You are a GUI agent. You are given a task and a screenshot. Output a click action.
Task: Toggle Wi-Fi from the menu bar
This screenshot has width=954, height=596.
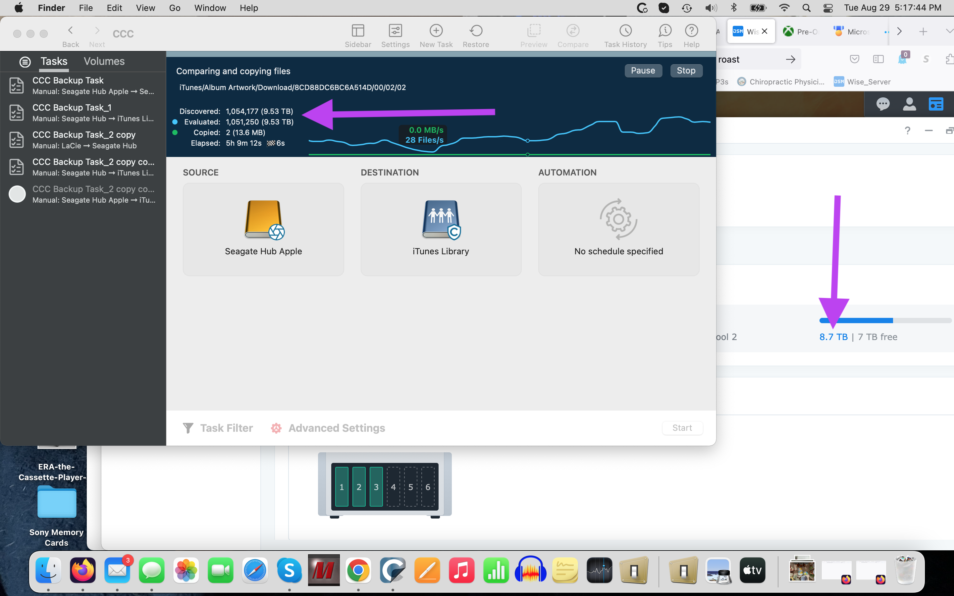tap(784, 8)
